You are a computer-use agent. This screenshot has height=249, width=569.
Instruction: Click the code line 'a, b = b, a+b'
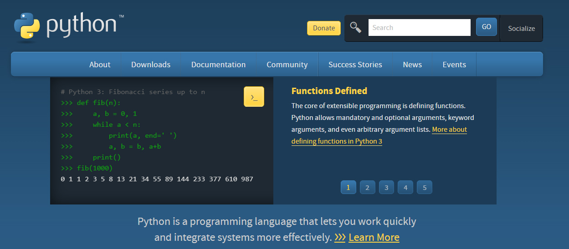[135, 146]
